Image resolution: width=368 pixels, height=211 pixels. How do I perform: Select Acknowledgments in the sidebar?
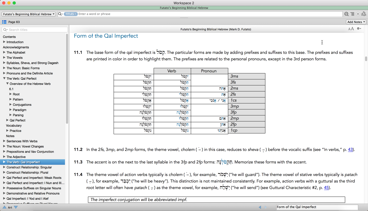16,47
